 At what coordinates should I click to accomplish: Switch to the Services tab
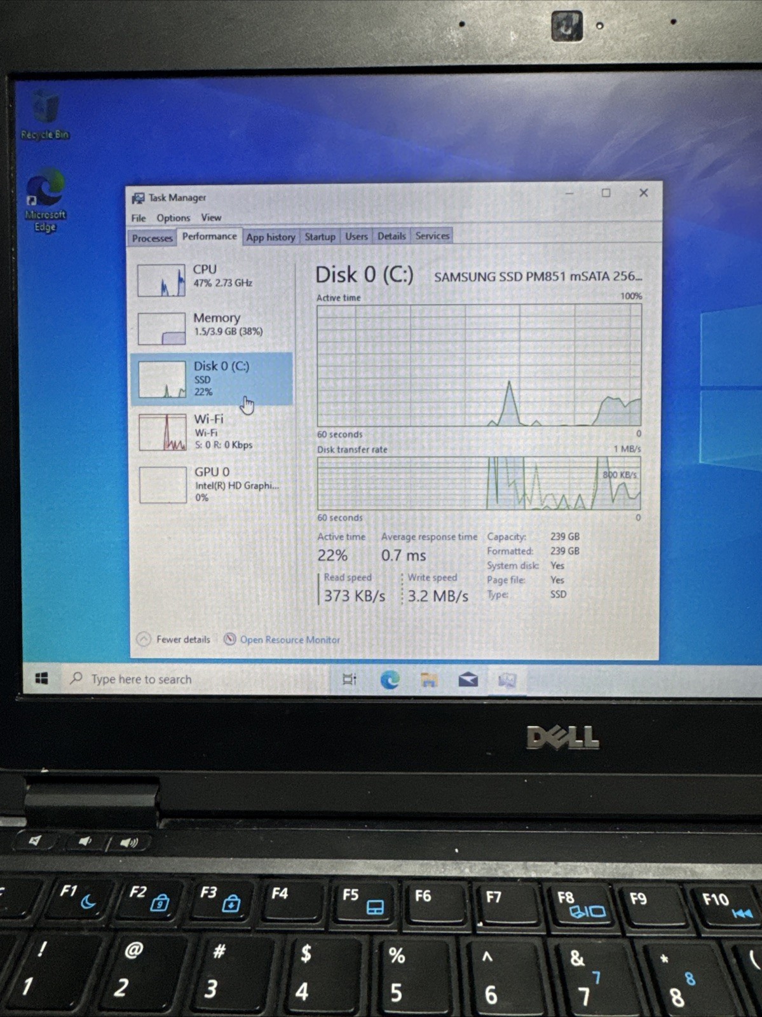click(x=432, y=236)
